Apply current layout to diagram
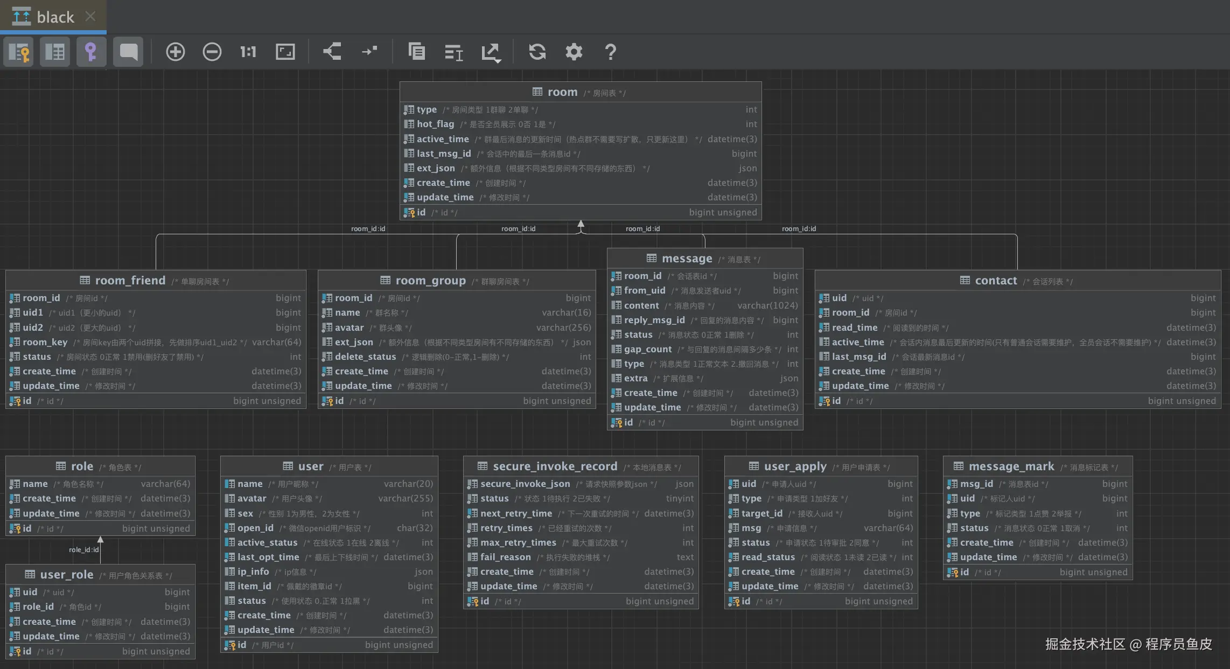The width and height of the screenshot is (1230, 669). (332, 52)
